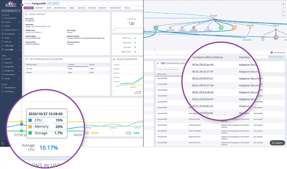Open Knowledge Base under Support
Viewport: 287px width, 169px height.
tap(10, 88)
